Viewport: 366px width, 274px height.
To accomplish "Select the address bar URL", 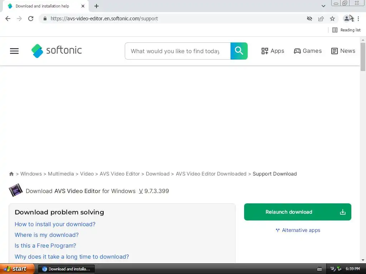I will [104, 19].
